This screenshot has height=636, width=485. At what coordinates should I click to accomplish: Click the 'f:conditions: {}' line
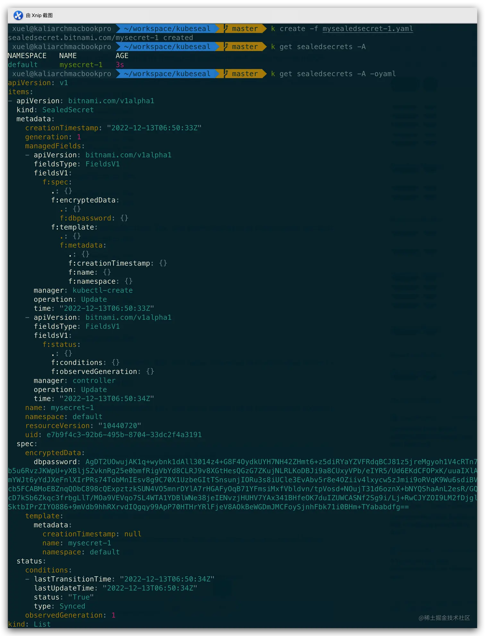tap(85, 362)
